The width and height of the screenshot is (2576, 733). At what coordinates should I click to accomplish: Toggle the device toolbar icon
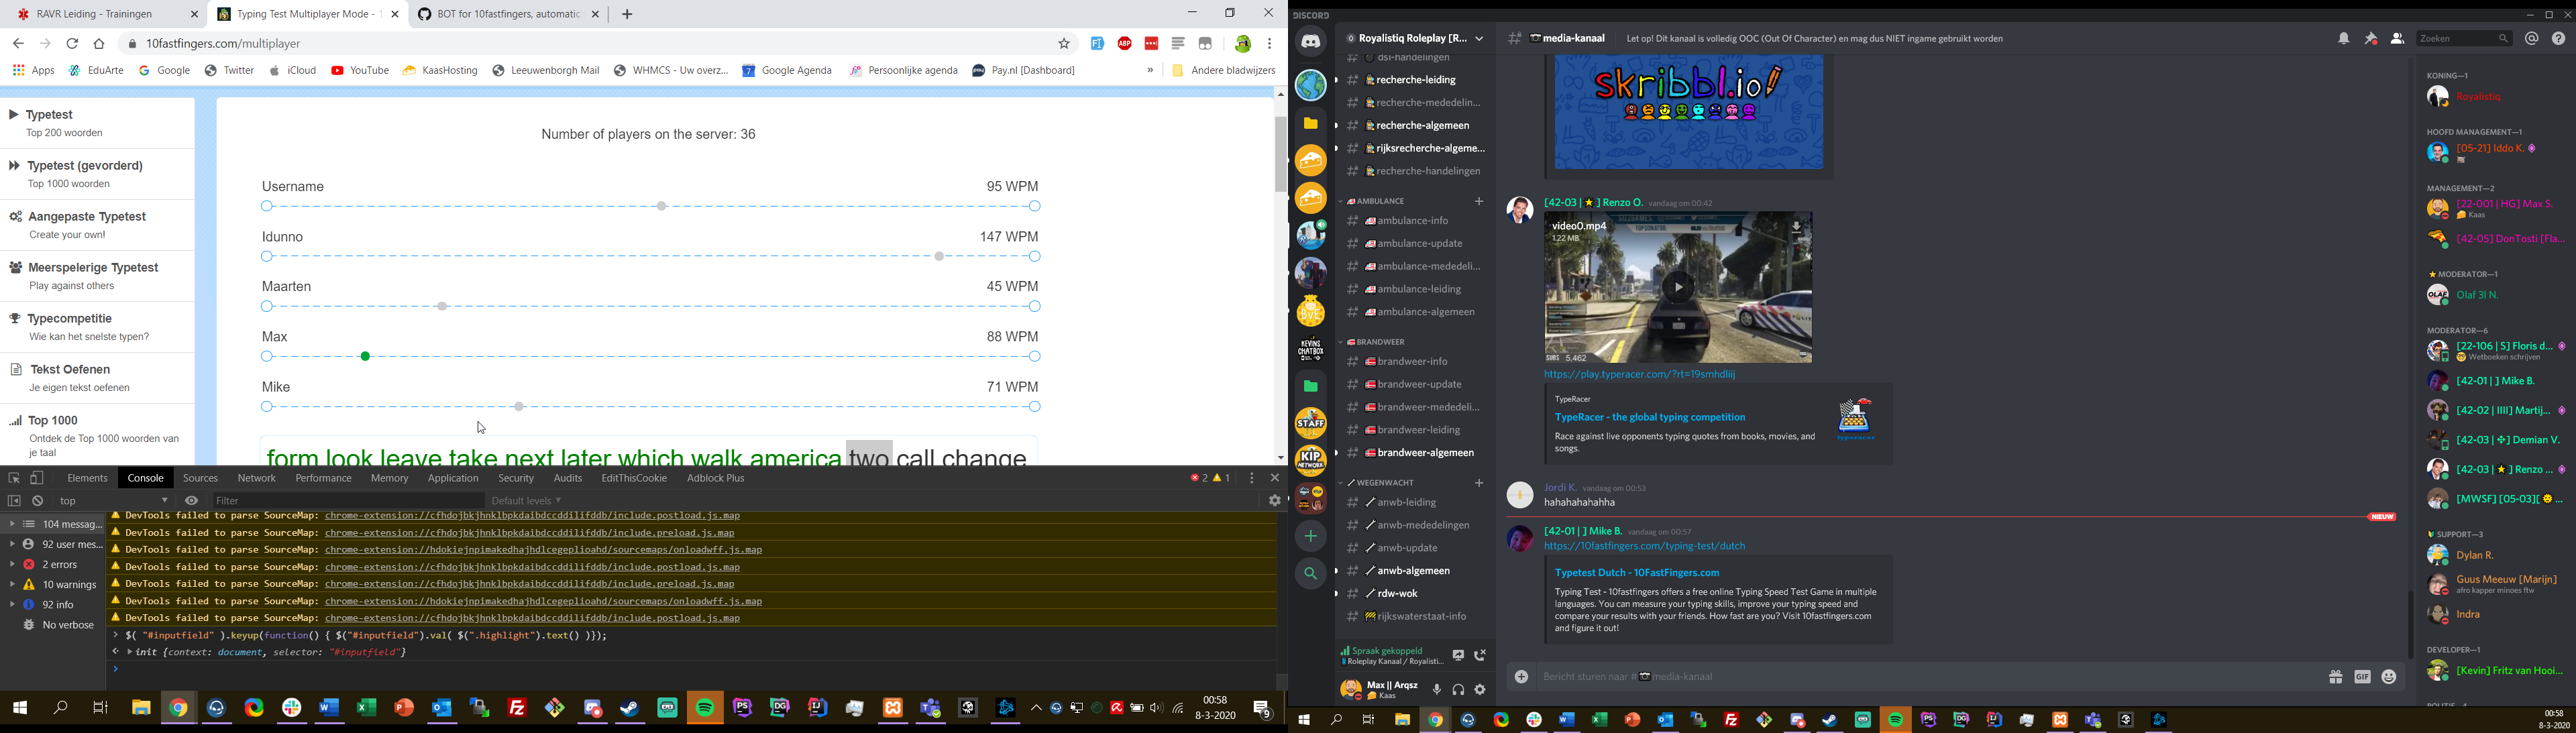37,479
